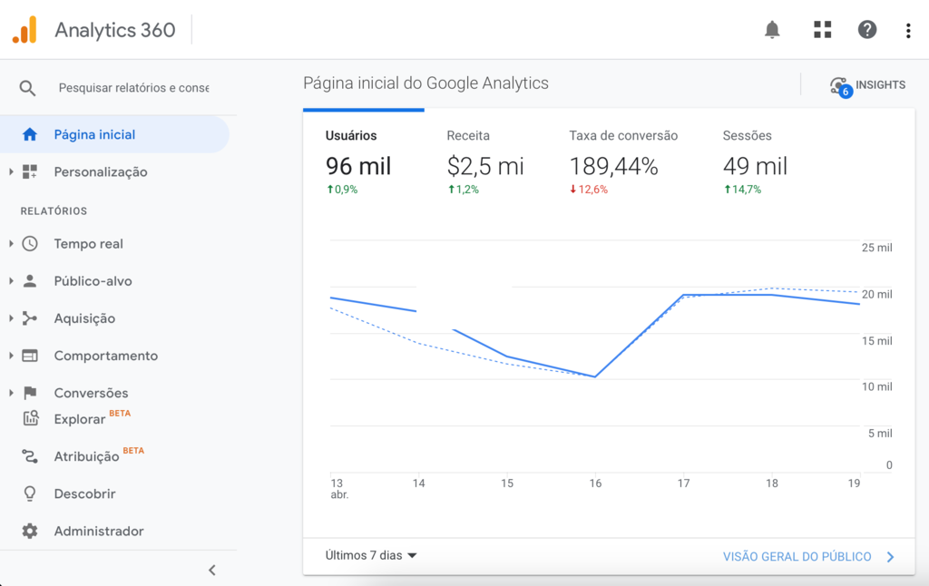Screen dimensions: 929x586
Task: Open the three-dot overflow menu
Action: (x=907, y=29)
